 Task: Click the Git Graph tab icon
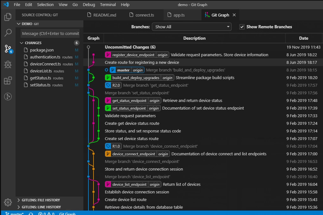[207, 15]
